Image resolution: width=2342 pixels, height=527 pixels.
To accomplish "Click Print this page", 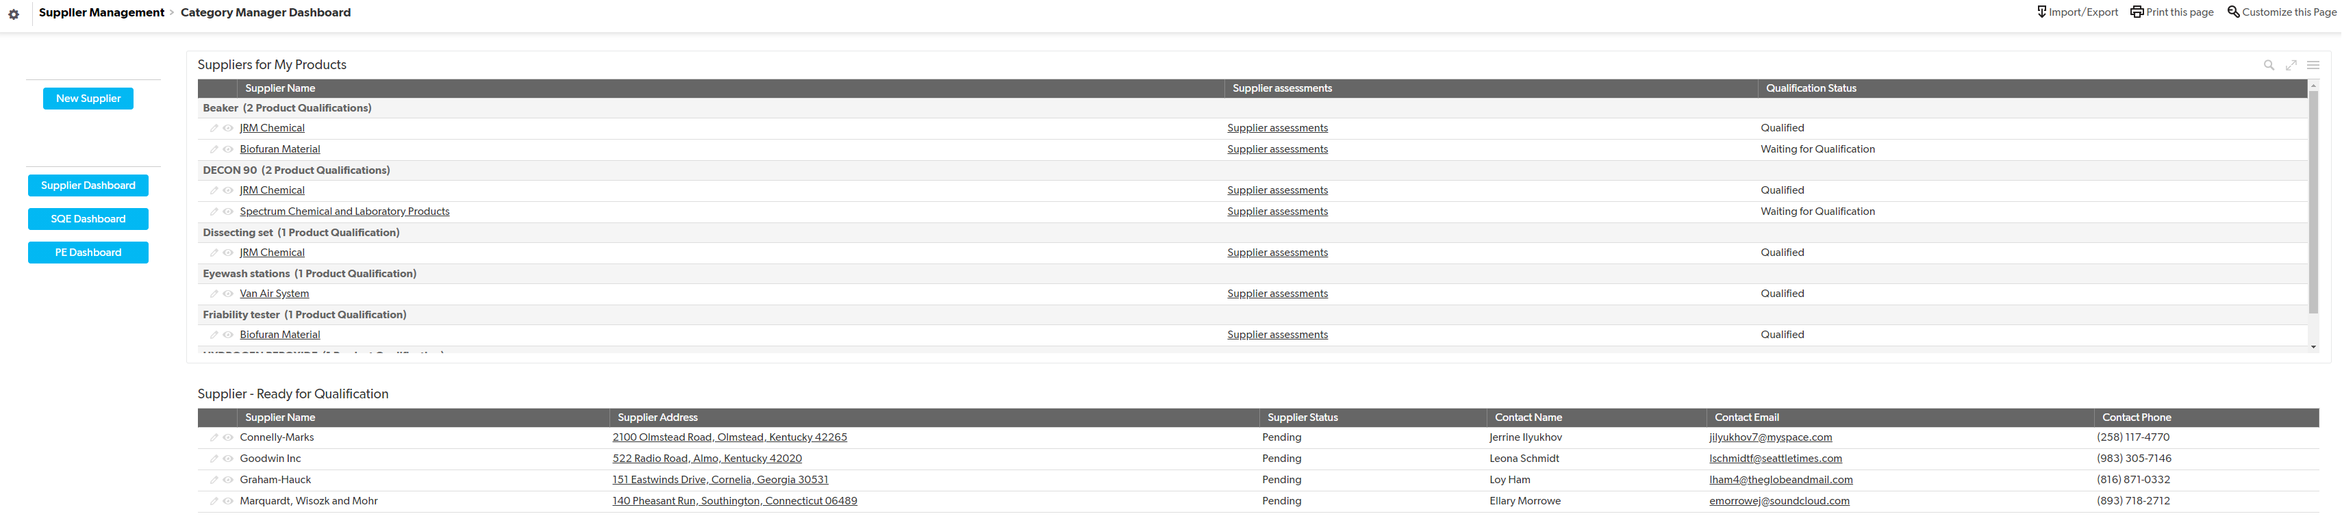I will tap(2171, 12).
